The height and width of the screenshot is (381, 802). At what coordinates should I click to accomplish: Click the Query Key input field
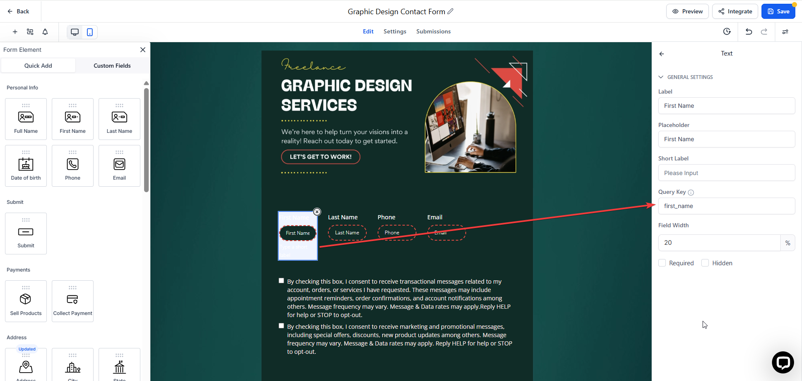click(x=726, y=206)
